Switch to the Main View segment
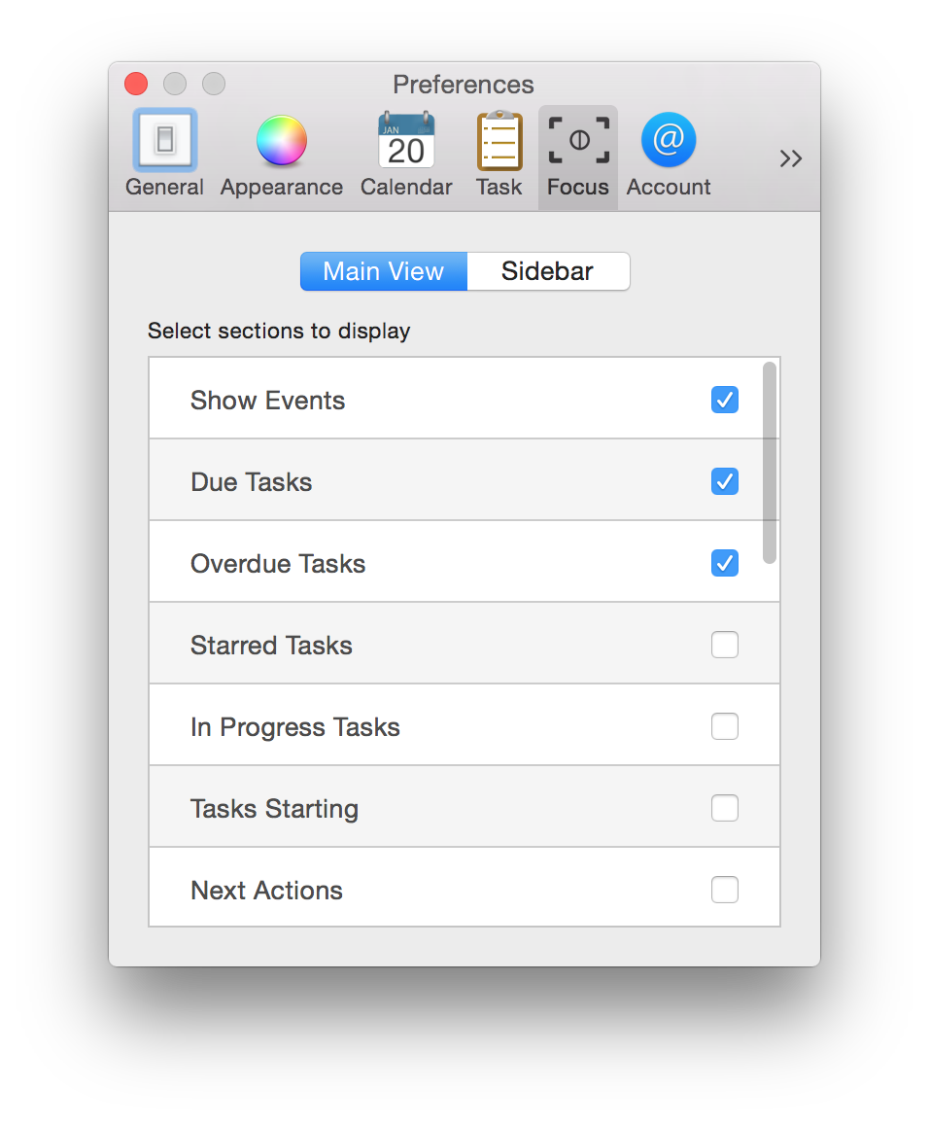This screenshot has height=1122, width=929. 384,271
